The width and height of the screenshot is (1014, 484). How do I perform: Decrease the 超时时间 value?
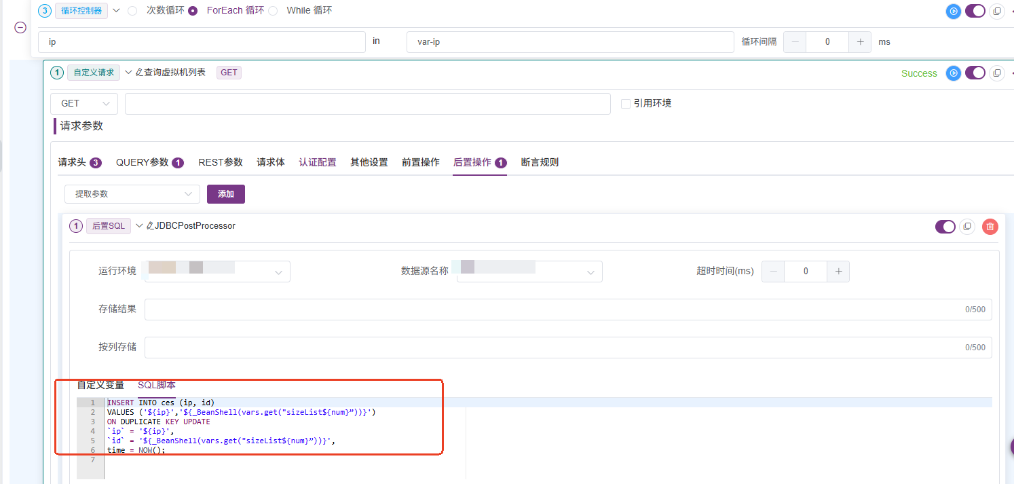773,272
